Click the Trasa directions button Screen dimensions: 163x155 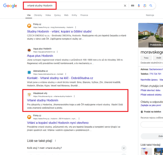[146, 58]
